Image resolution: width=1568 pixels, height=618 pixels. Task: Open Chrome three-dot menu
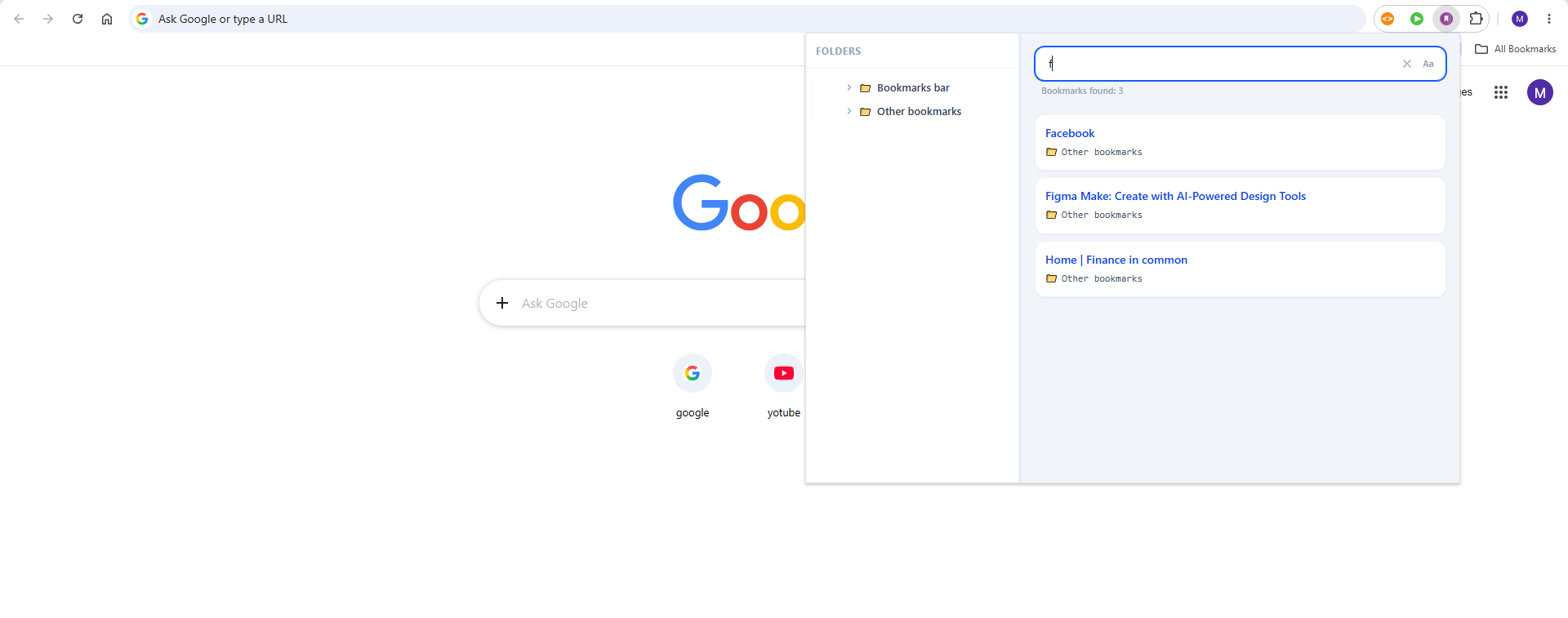coord(1549,19)
